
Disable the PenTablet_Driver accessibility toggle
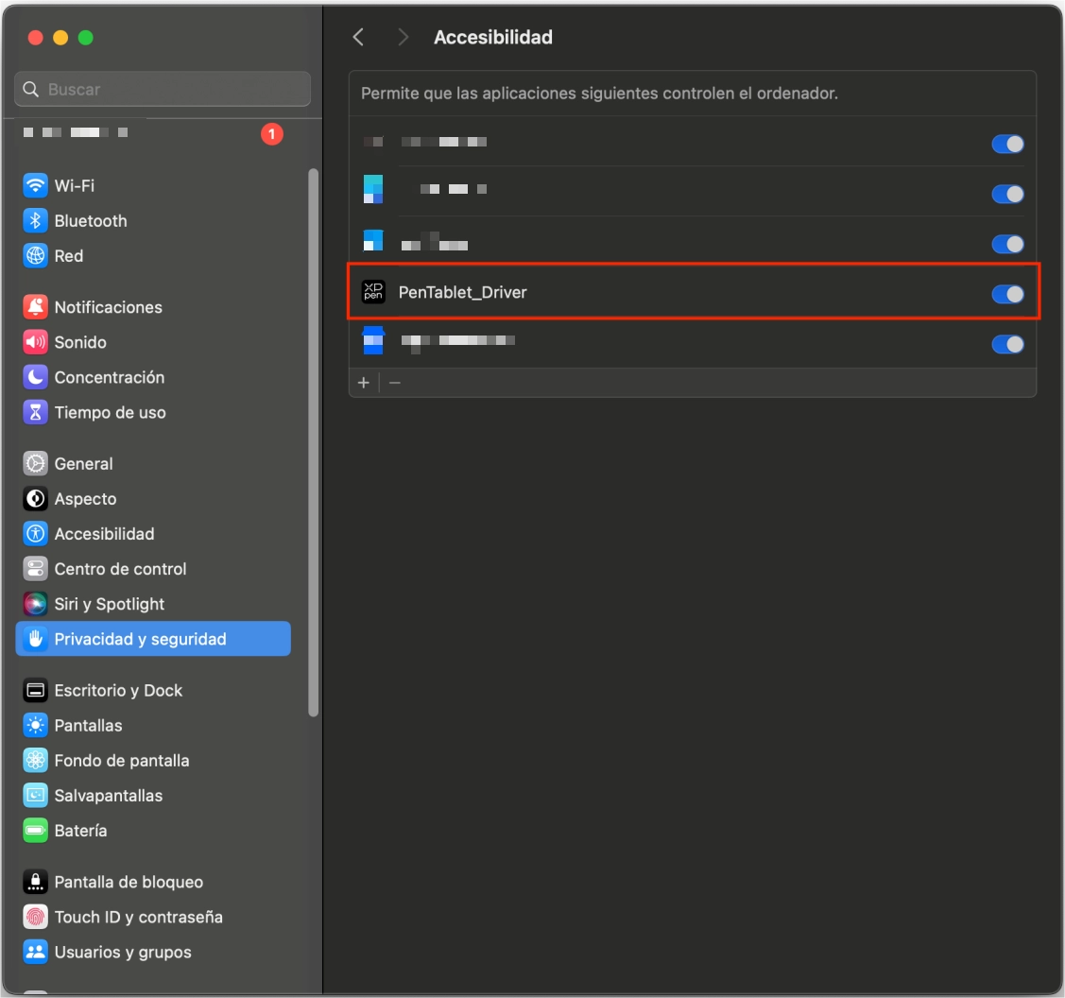tap(1007, 294)
